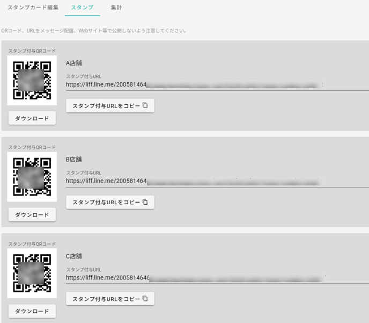
Task: Click the B店舗 stamp URL field
Action: [x=217, y=181]
